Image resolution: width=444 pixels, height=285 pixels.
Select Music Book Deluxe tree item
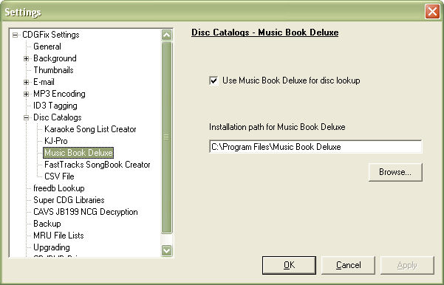[78, 153]
